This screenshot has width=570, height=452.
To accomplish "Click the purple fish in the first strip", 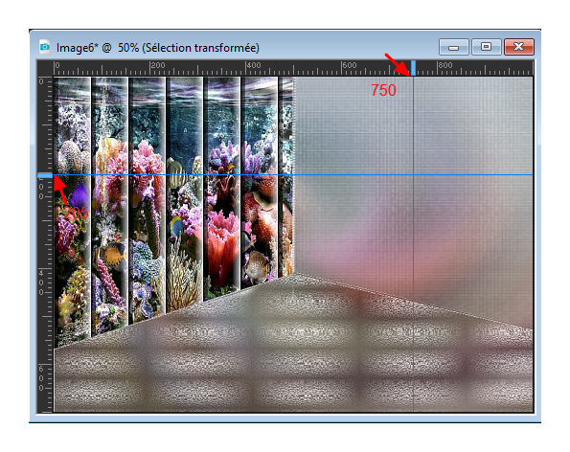I will [79, 196].
